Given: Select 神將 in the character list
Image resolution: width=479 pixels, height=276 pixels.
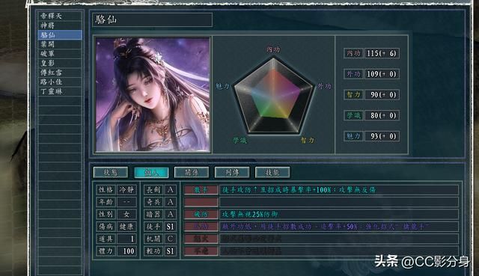Looking at the screenshot, I should click(60, 25).
